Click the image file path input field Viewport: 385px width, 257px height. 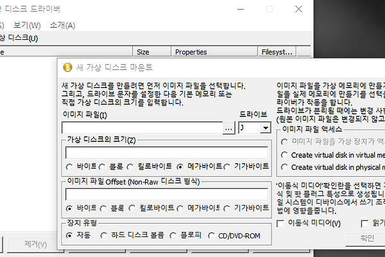(142, 128)
